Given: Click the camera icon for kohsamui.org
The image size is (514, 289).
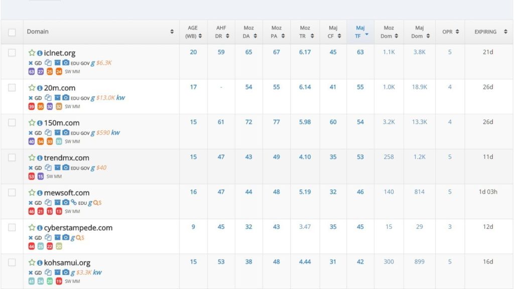Looking at the screenshot, I should click(66, 272).
